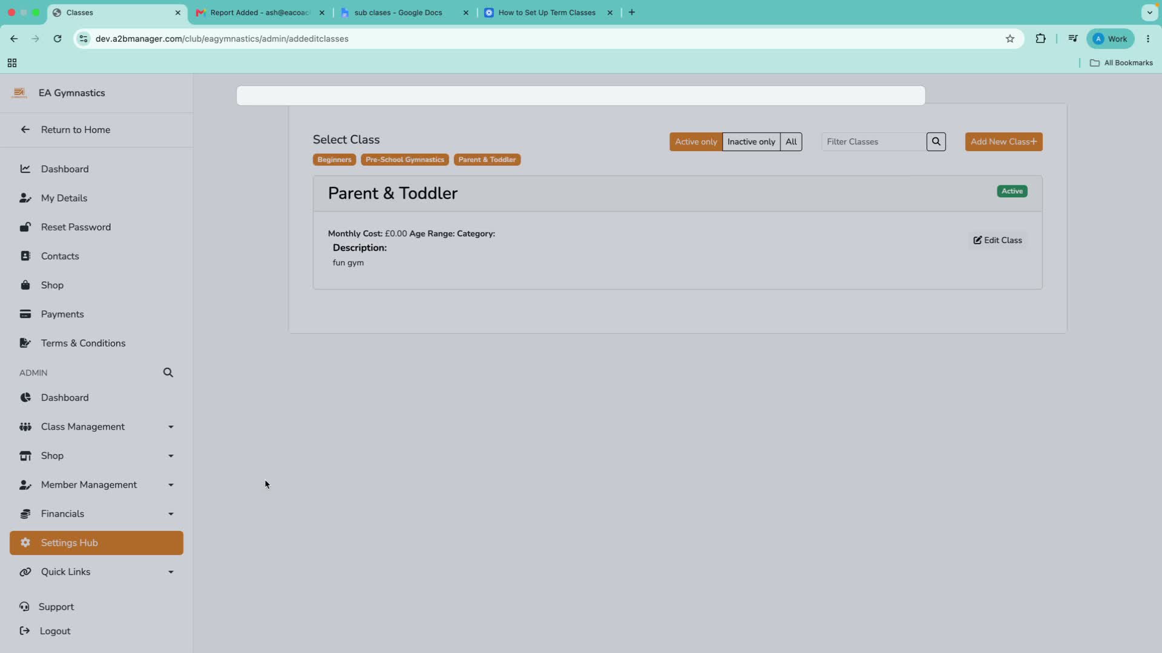Screen dimensions: 1162x653
Task: Click the ADMIN section search icon
Action: (168, 372)
